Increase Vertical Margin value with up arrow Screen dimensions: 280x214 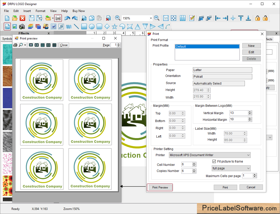tap(250, 112)
